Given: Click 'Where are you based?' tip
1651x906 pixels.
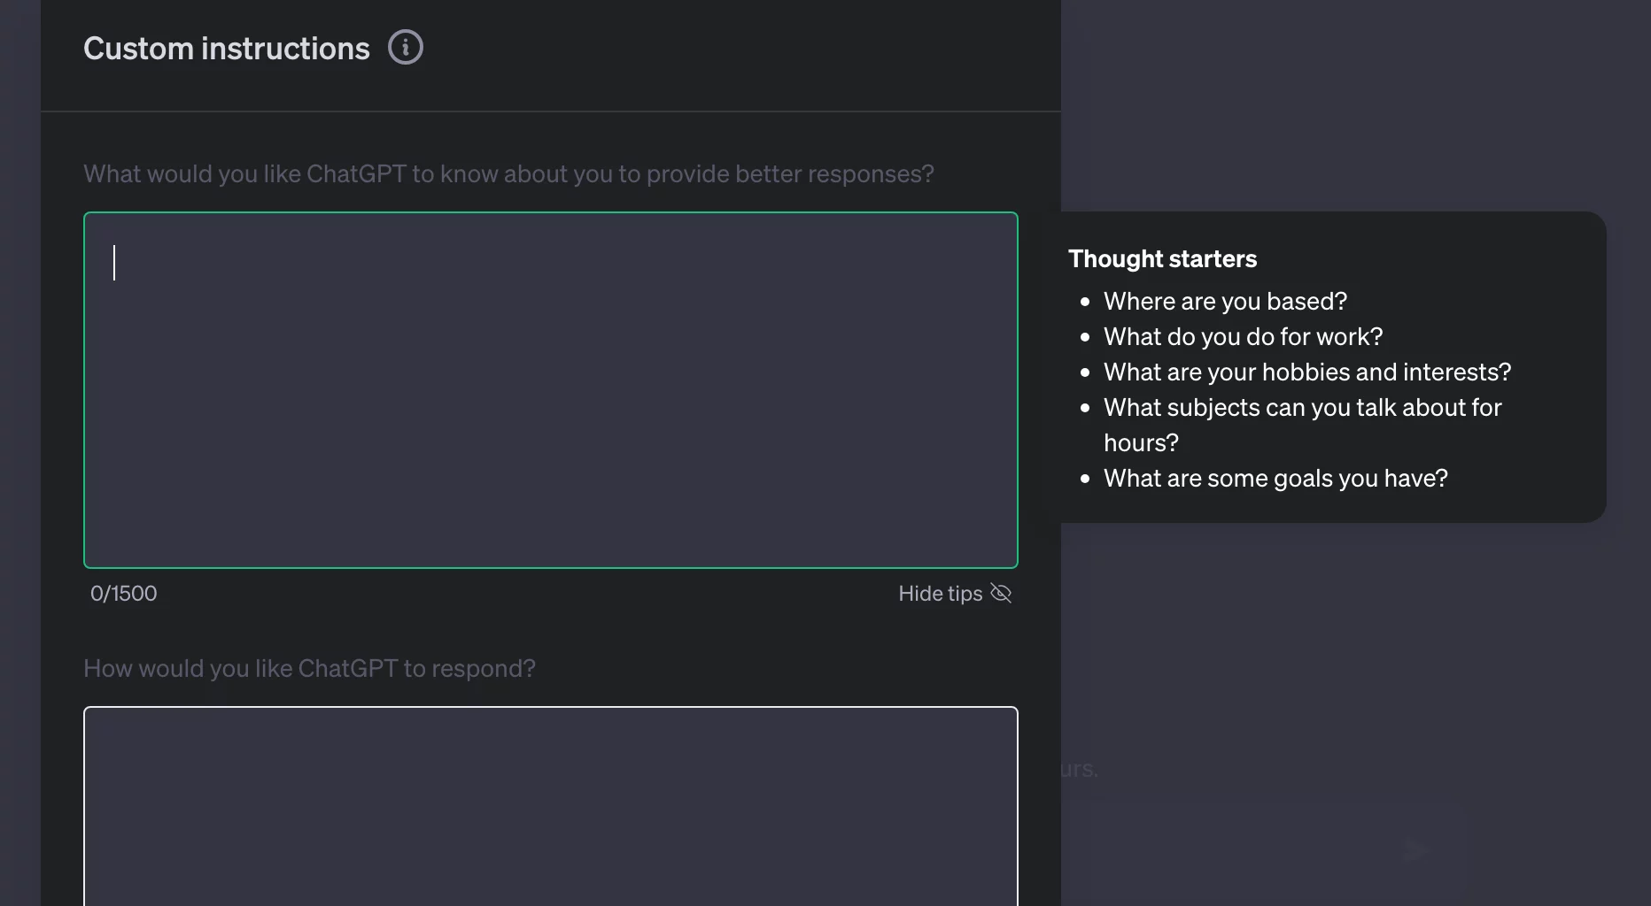Looking at the screenshot, I should (x=1225, y=301).
